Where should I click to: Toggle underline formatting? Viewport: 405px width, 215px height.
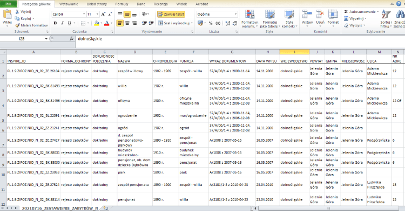pyautogui.click(x=69, y=23)
